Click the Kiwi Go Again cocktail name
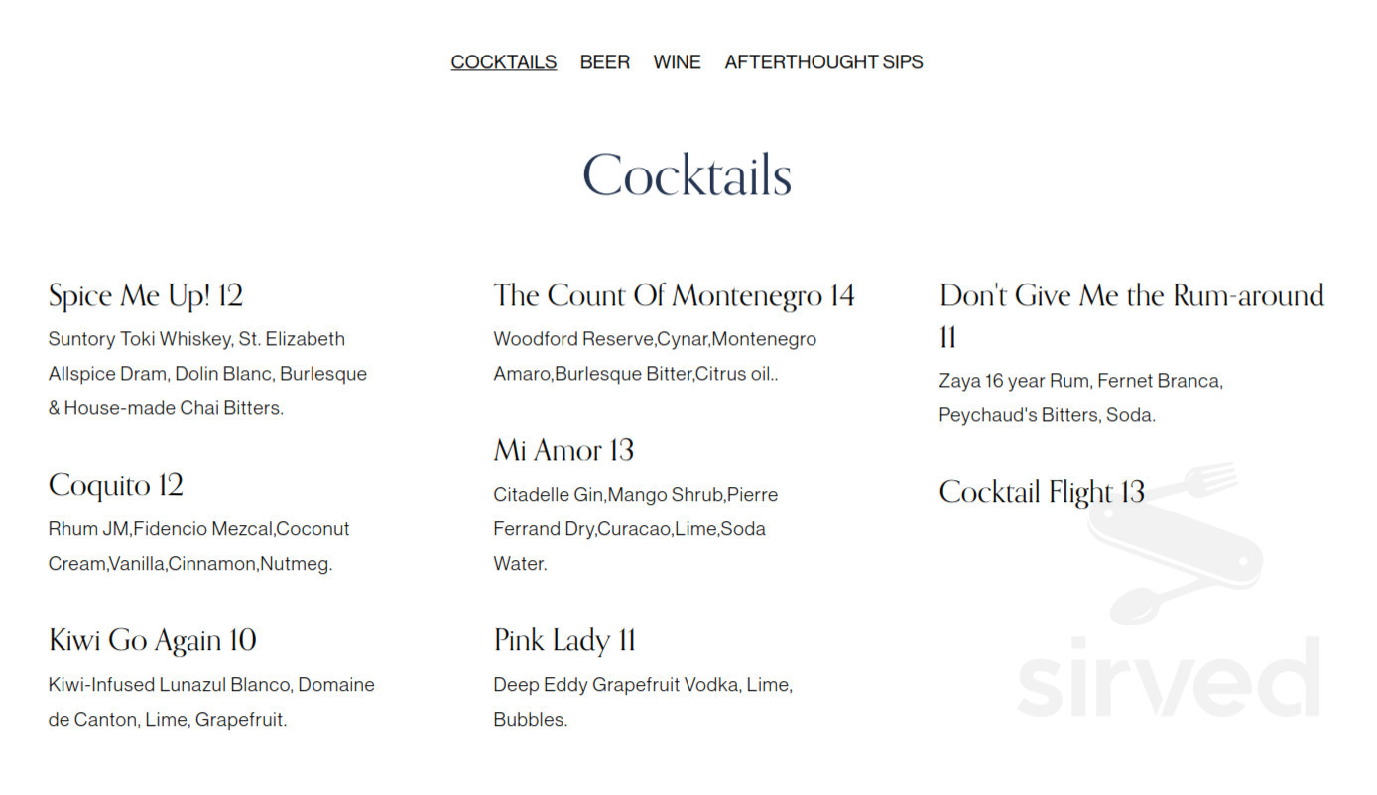Screen dimensions: 1377x795 [x=152, y=640]
